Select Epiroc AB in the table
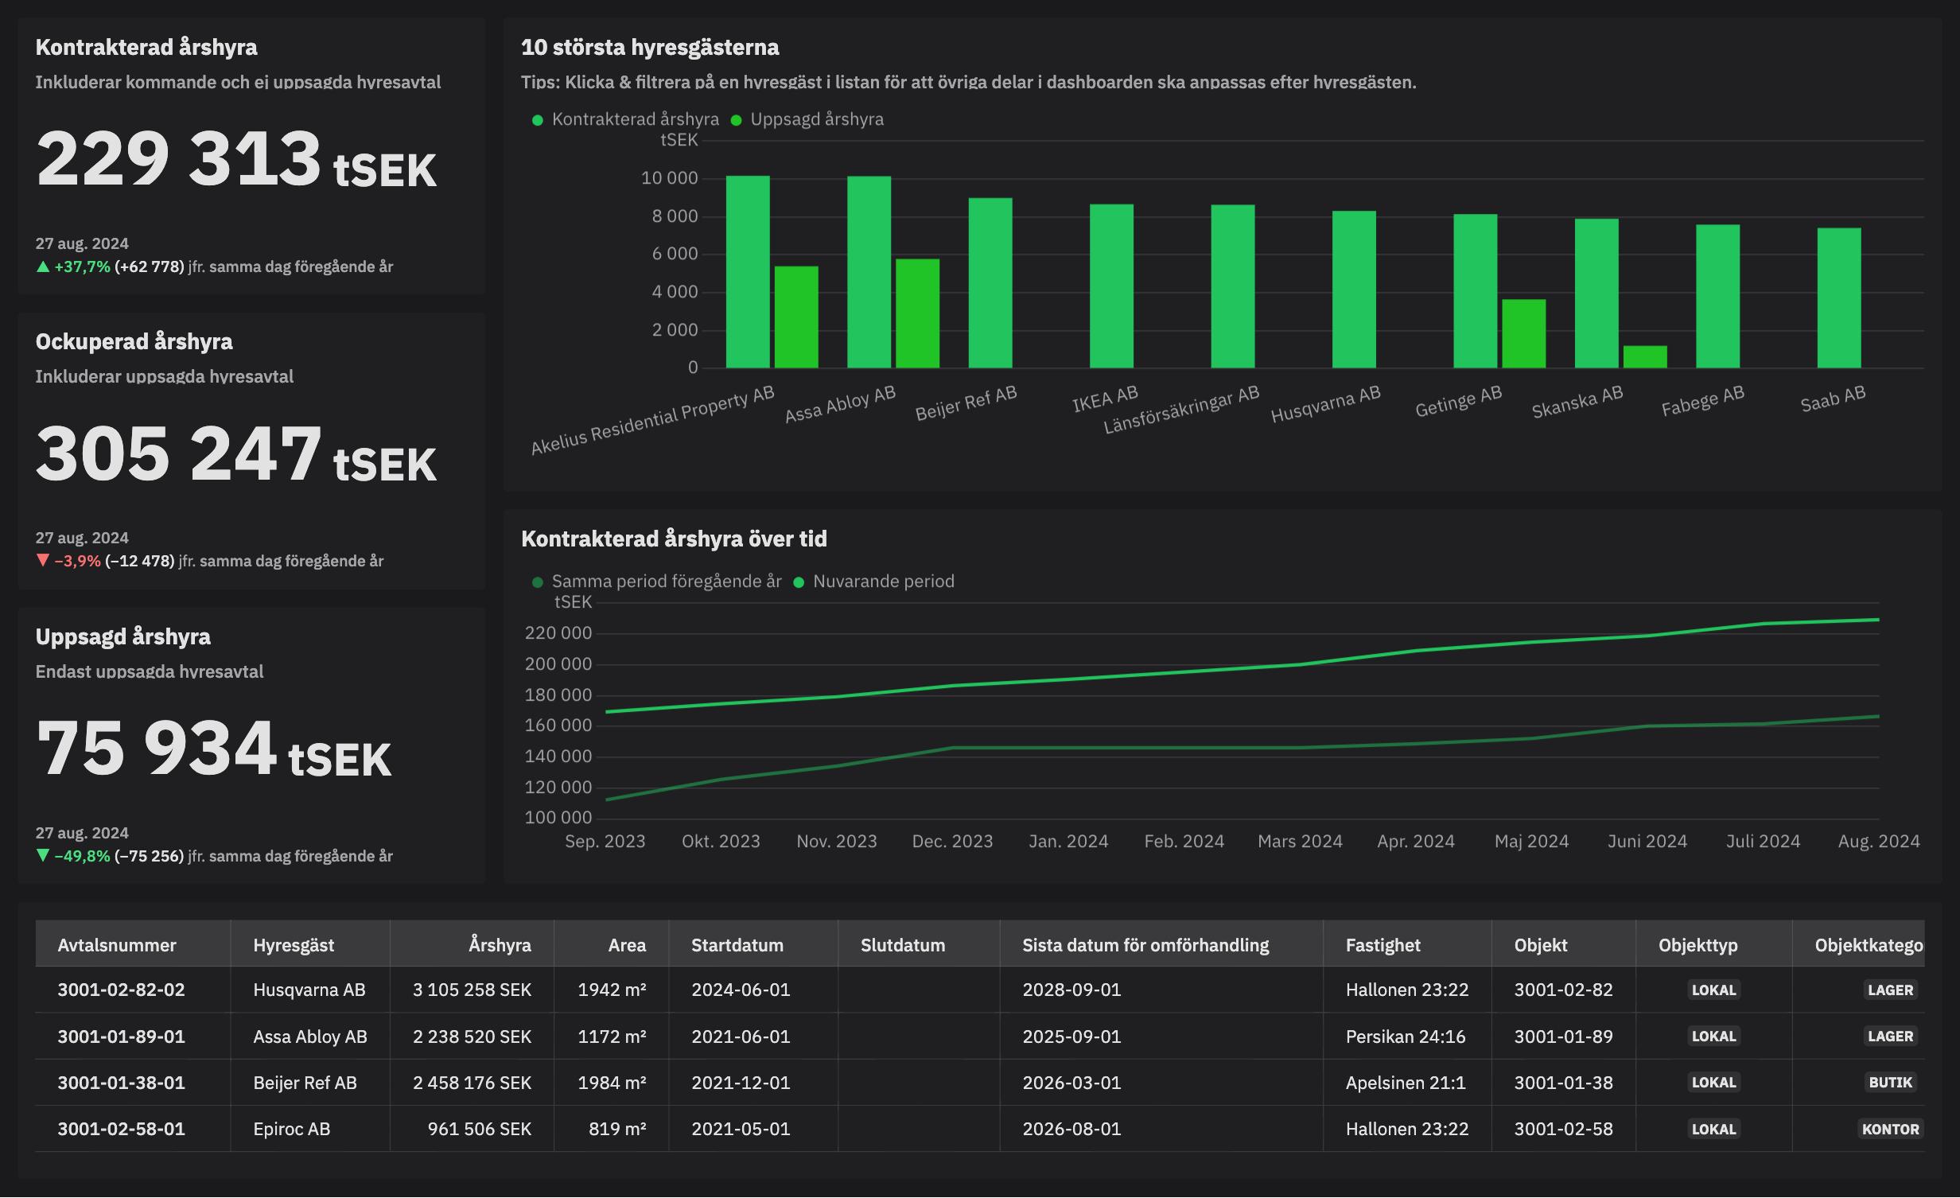 (291, 1129)
